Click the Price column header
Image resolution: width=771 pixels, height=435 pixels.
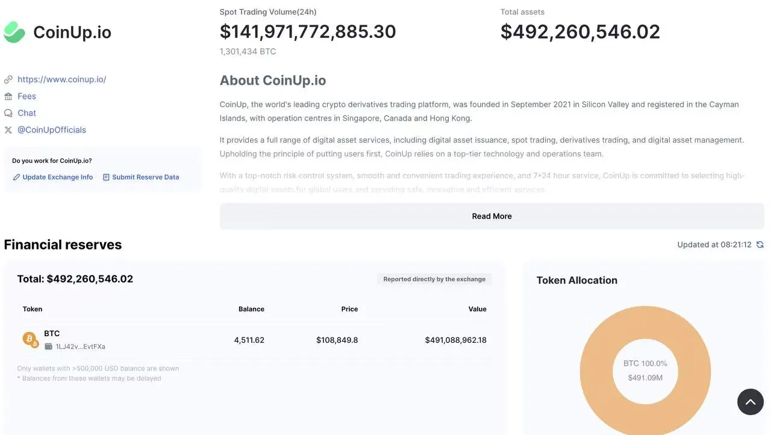click(349, 309)
